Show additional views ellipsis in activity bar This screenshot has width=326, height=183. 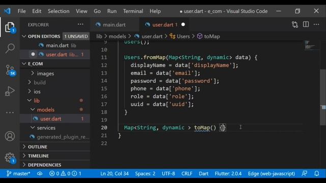tap(10, 113)
